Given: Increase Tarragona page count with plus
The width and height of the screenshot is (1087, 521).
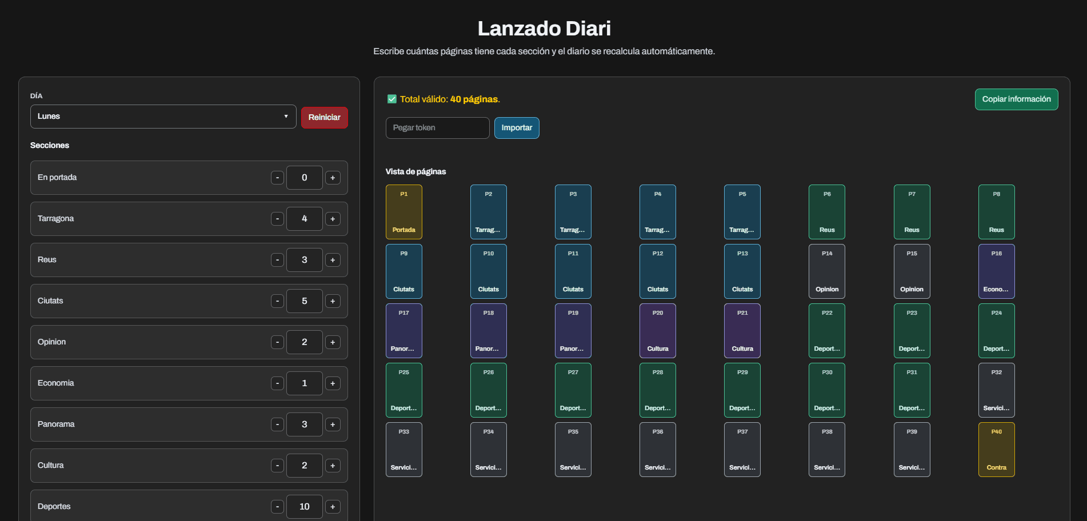Looking at the screenshot, I should [x=333, y=219].
